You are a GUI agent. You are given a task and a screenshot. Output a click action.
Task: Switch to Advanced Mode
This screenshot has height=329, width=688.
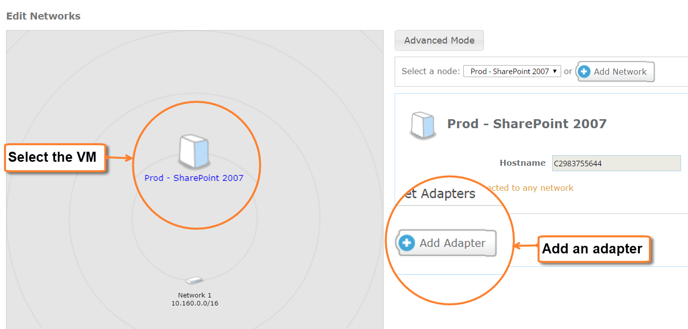[x=439, y=40]
